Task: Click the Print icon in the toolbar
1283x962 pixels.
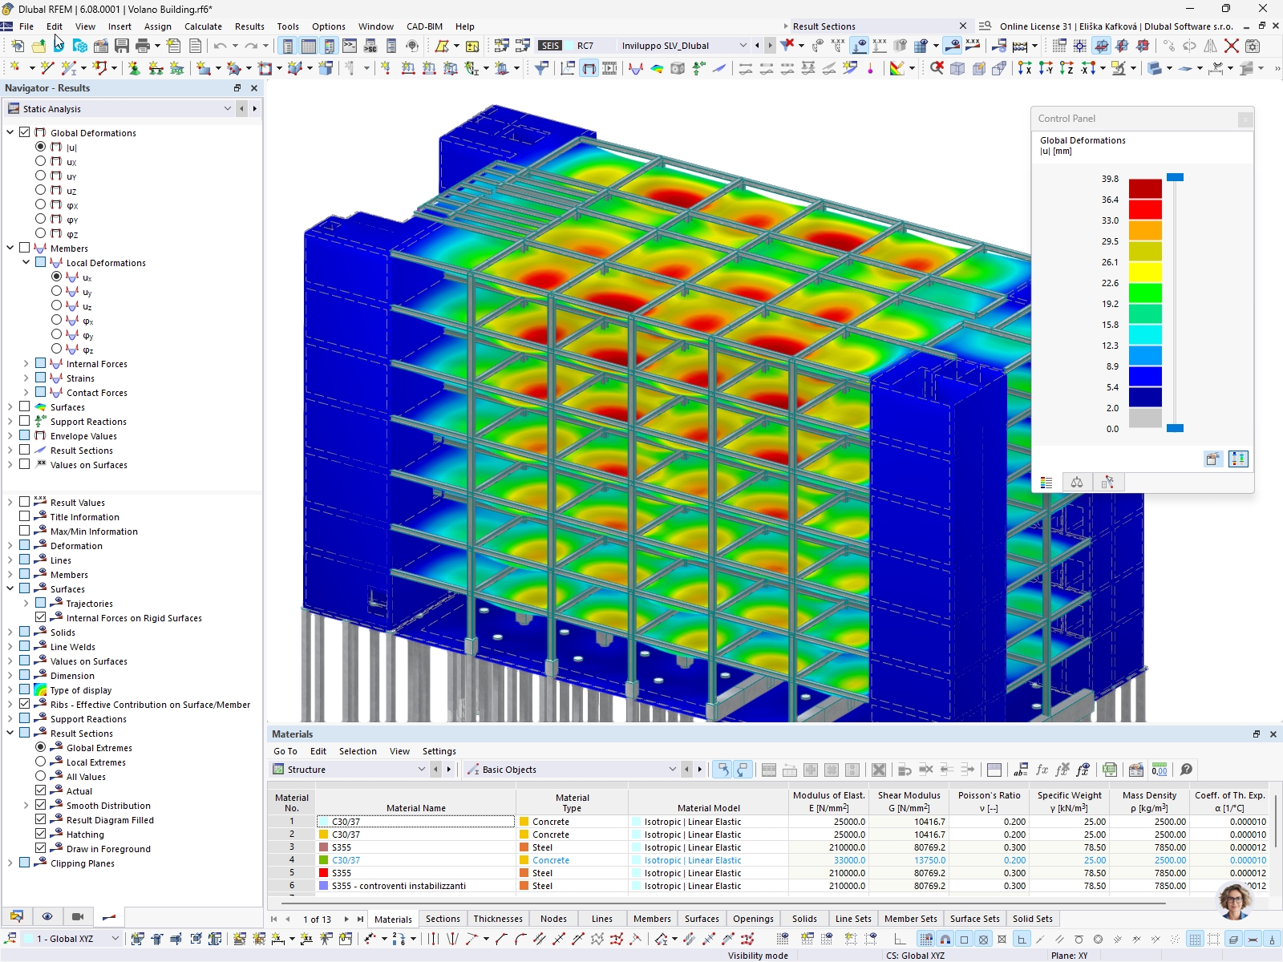Action: (142, 46)
